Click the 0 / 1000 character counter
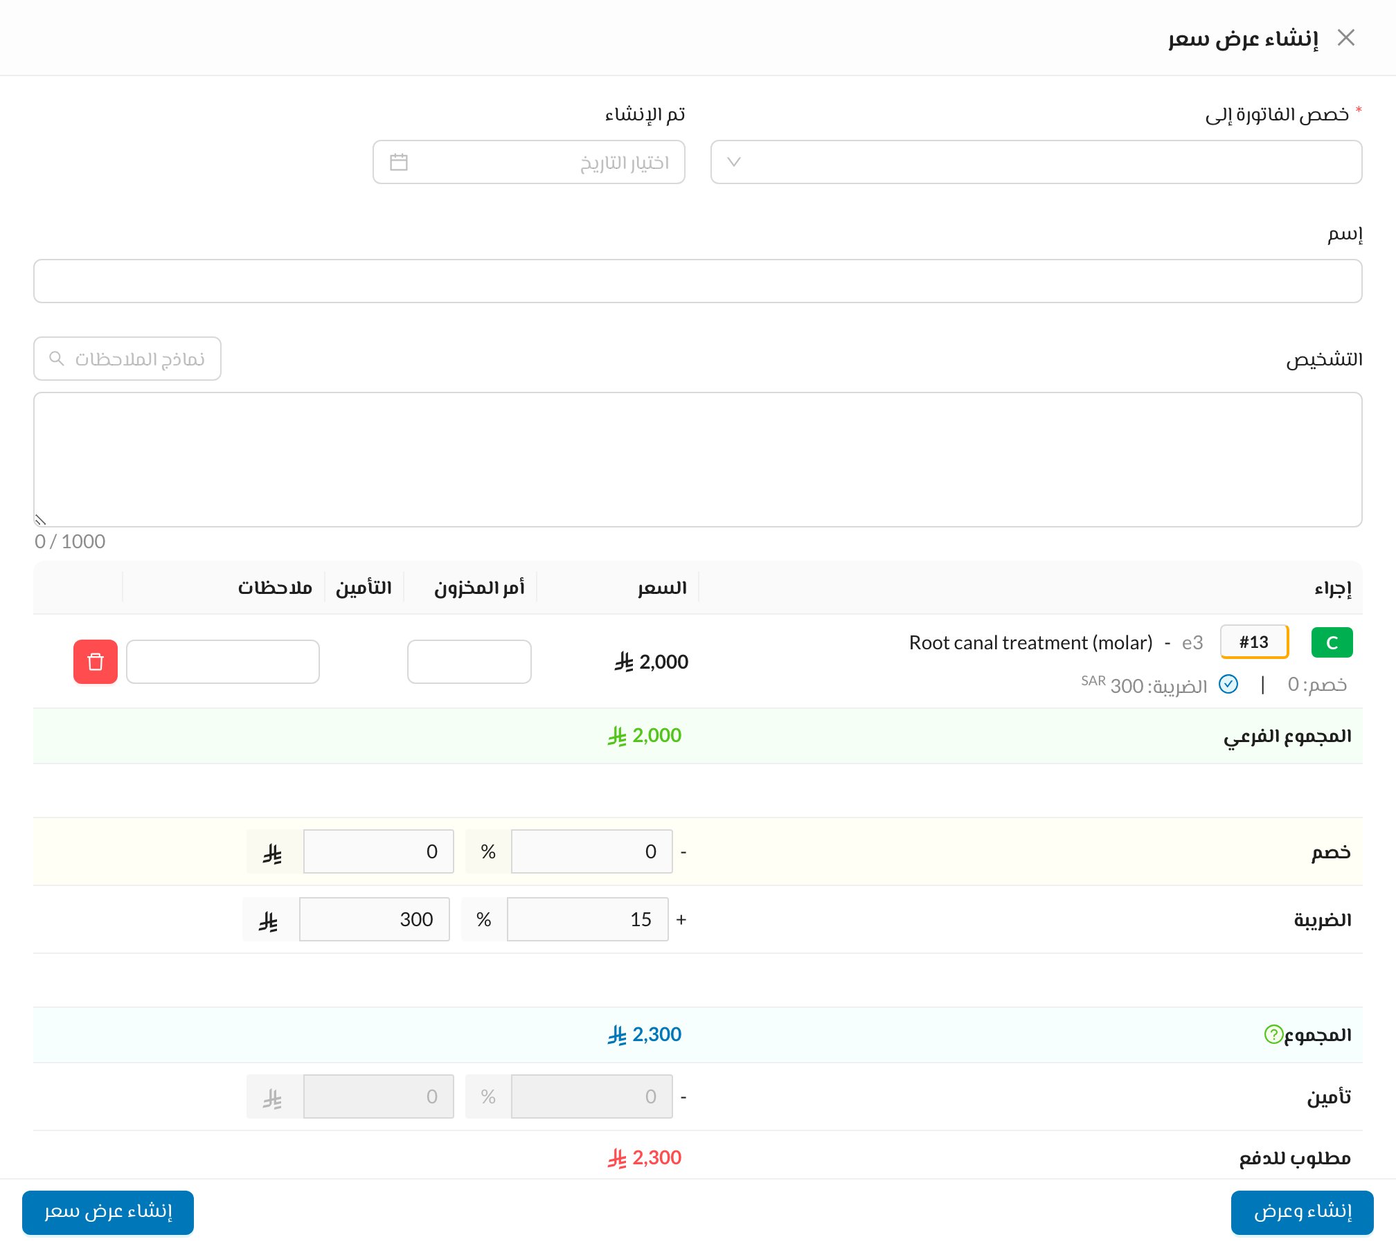This screenshot has height=1246, width=1396. pos(70,541)
